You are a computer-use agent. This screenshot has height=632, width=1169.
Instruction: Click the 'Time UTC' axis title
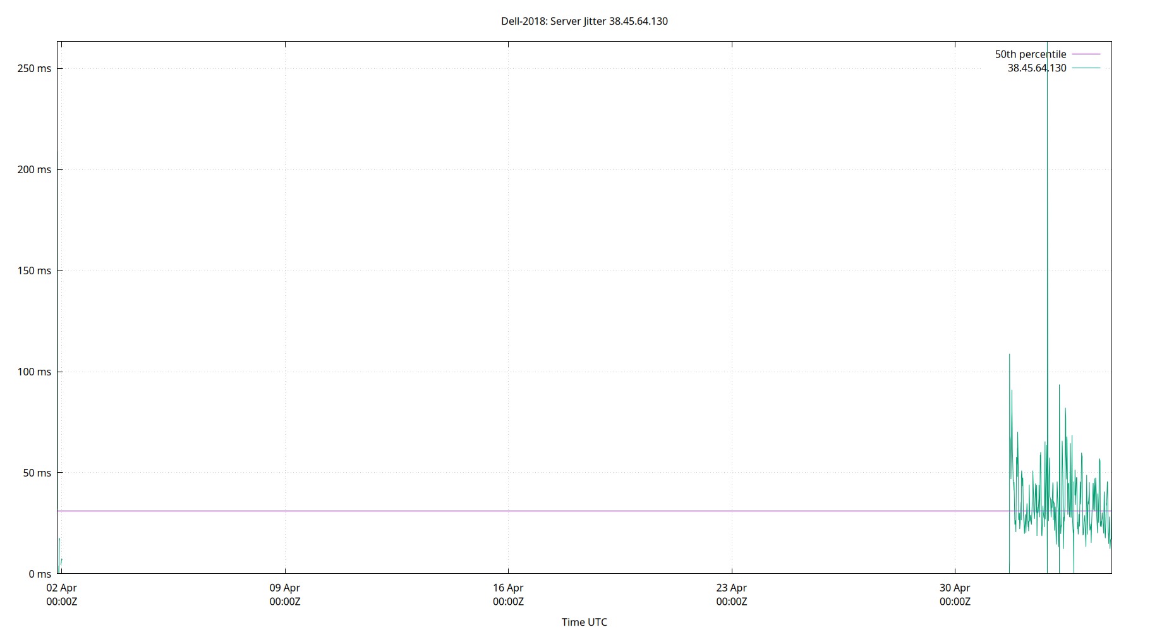[x=584, y=622]
